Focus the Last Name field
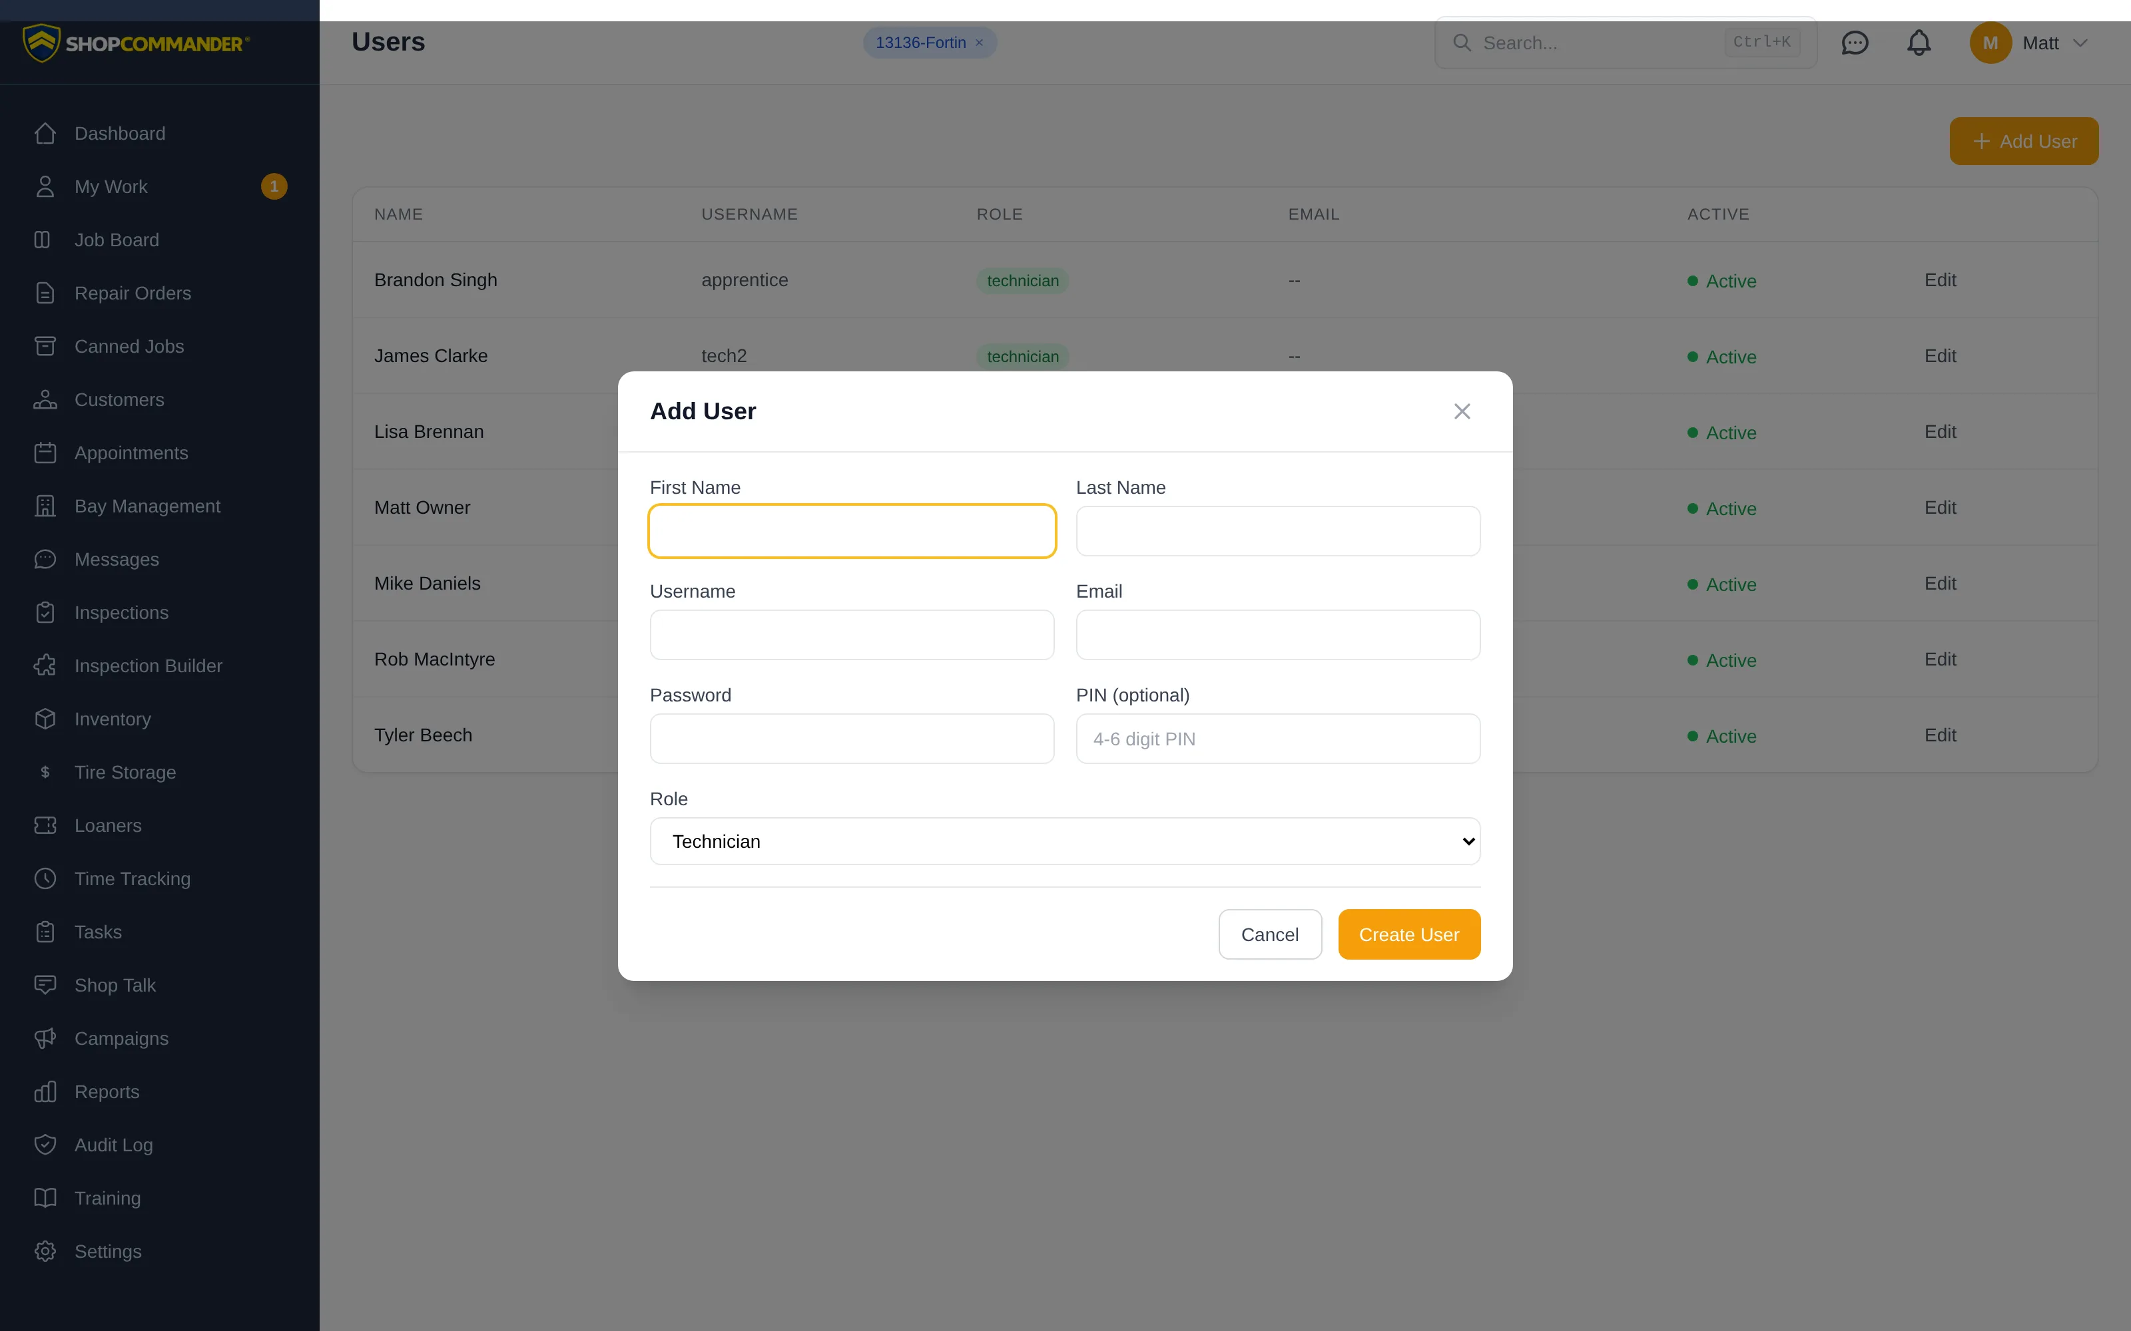The width and height of the screenshot is (2131, 1331). [x=1278, y=531]
